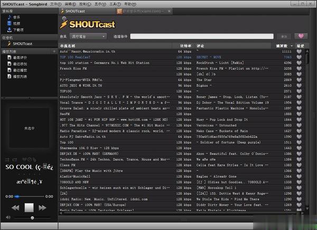Favorite Radio Paradise heart
Viewport: 317px width, 230px height.
tap(299, 131)
